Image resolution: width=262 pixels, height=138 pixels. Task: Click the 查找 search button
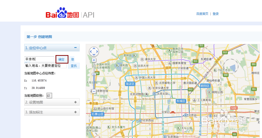(x=74, y=66)
